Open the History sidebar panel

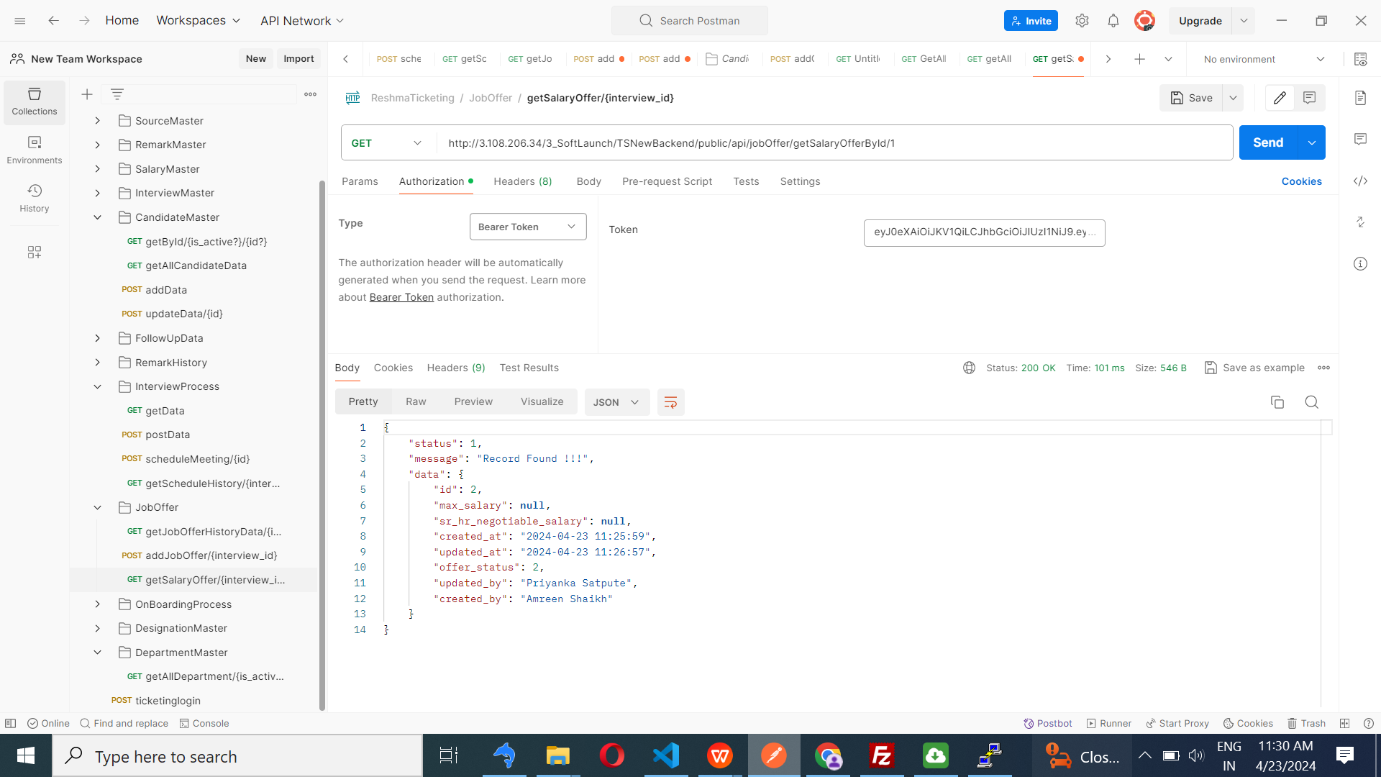pyautogui.click(x=34, y=199)
